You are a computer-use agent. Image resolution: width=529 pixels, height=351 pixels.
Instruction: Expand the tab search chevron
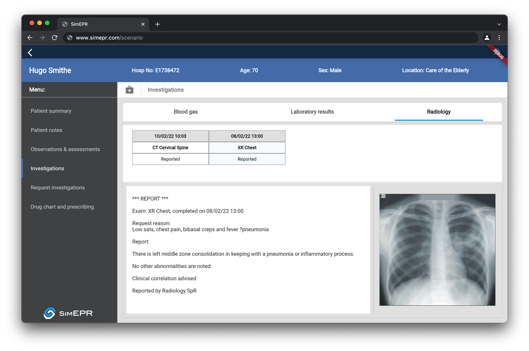[x=499, y=24]
